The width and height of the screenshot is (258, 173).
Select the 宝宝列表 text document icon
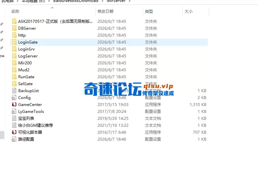pos(14,119)
